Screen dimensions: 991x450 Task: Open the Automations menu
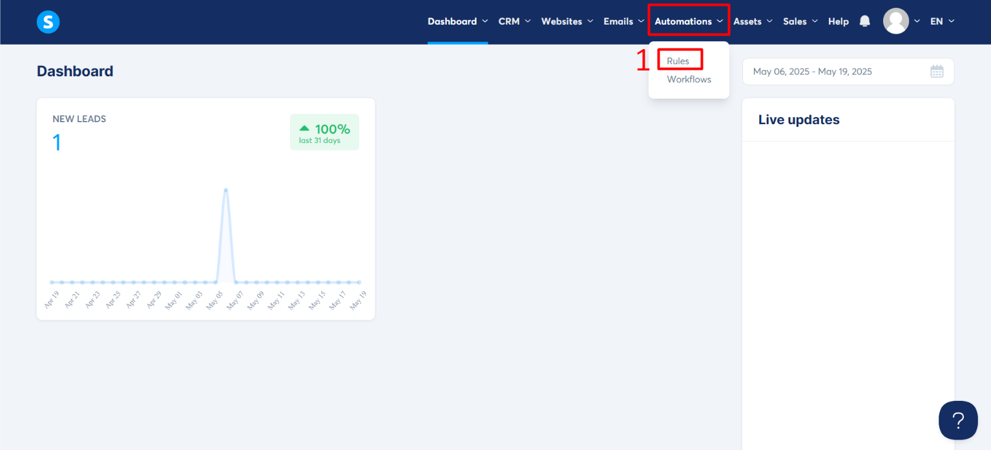click(x=689, y=21)
